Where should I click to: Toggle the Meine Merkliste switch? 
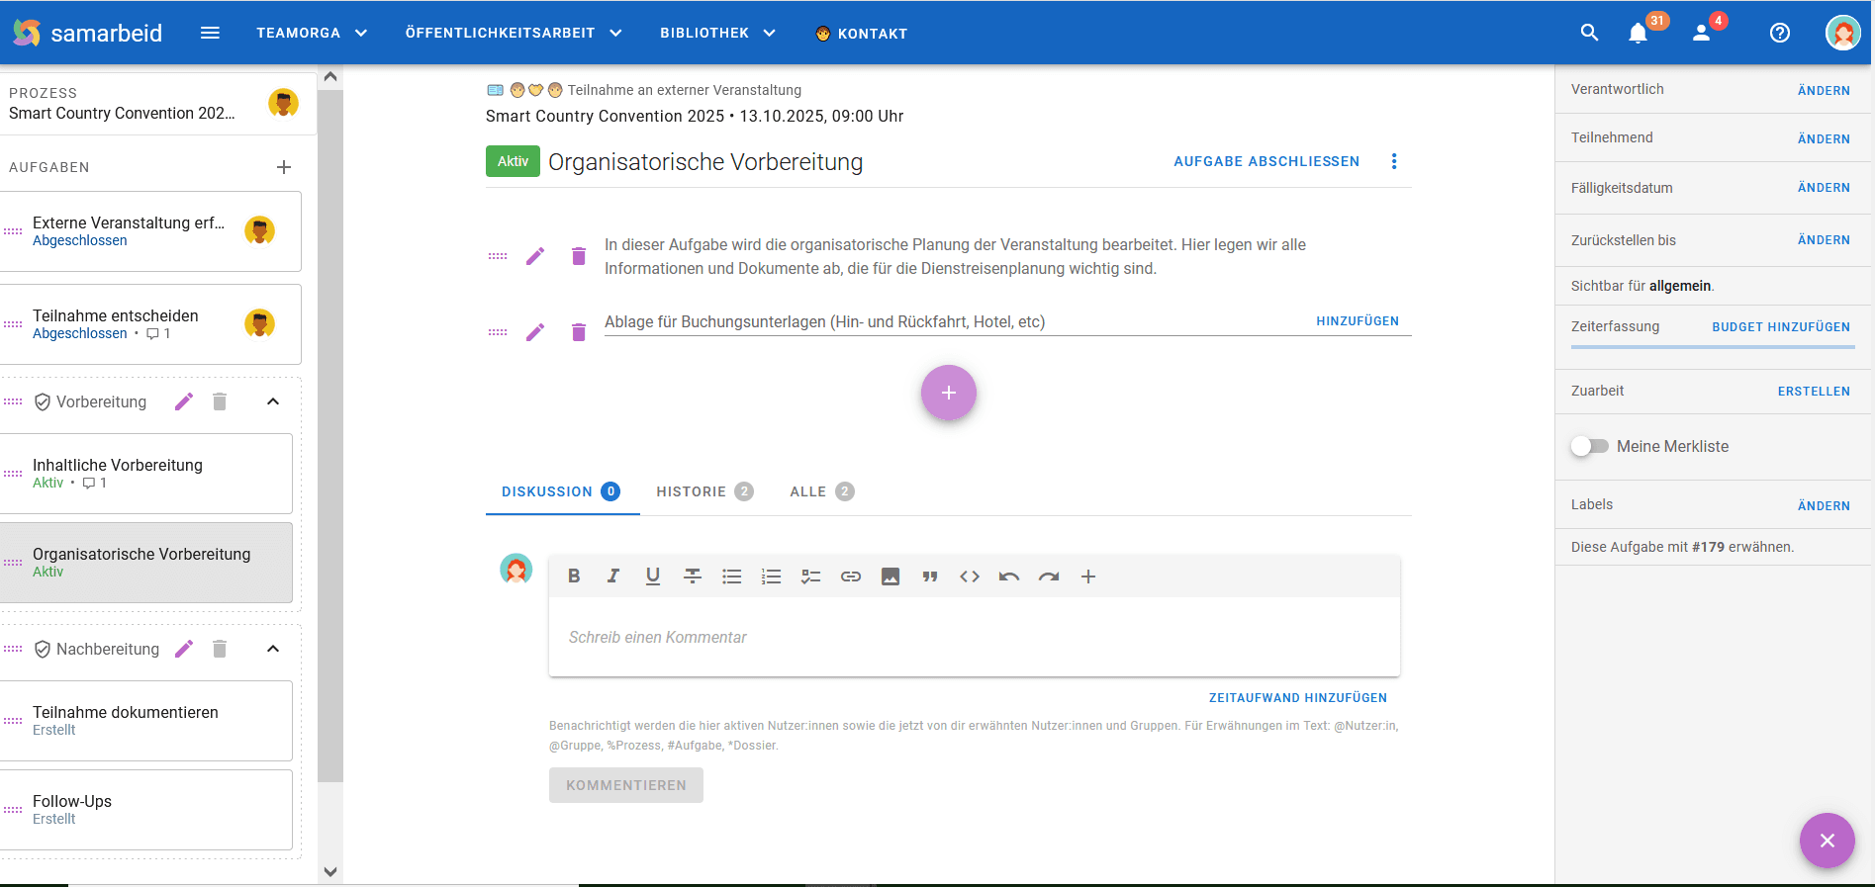(x=1590, y=446)
